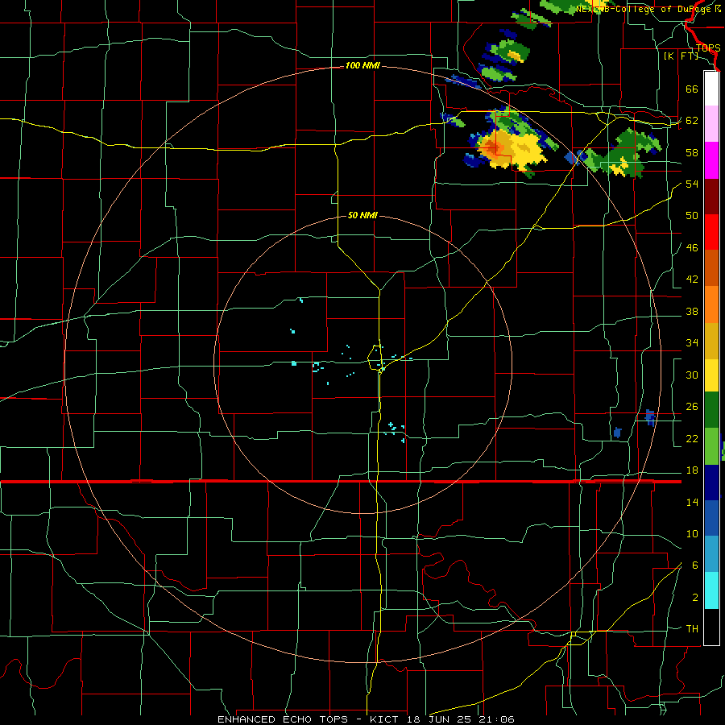Click the legend value "2"
The image size is (725, 725).
(694, 598)
